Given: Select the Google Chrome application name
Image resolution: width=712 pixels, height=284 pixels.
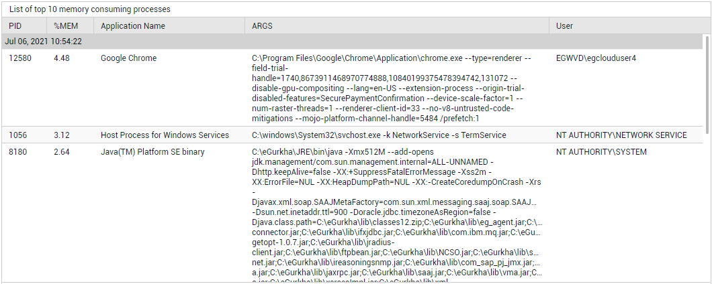Looking at the screenshot, I should coord(128,58).
